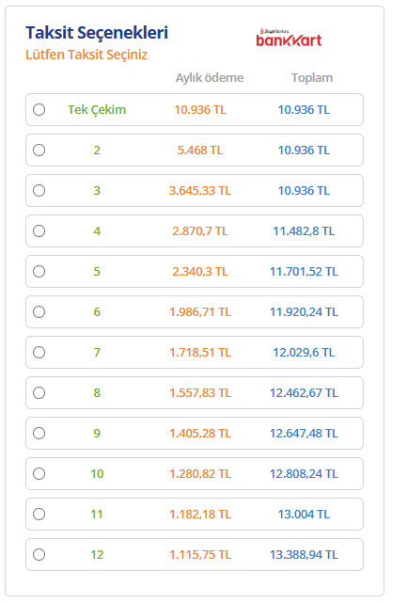Select the 3 installments radio button
407x603 pixels.
coord(39,190)
